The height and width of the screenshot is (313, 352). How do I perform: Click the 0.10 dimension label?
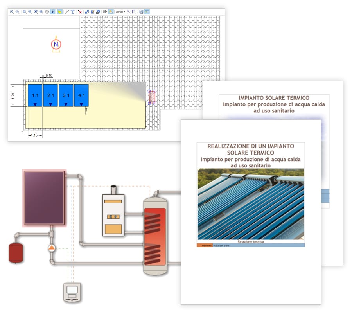point(49,76)
